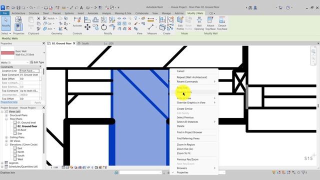Click the Rotate tool icon
The width and height of the screenshot is (320, 180).
104,27
